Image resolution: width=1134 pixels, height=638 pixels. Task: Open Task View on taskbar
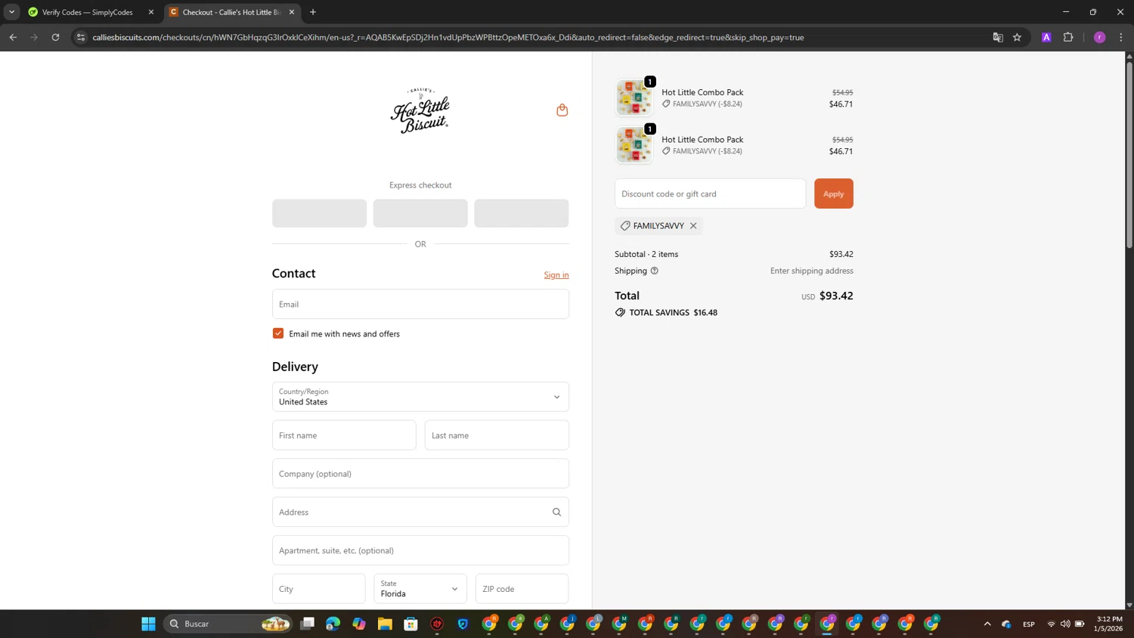[x=307, y=624]
